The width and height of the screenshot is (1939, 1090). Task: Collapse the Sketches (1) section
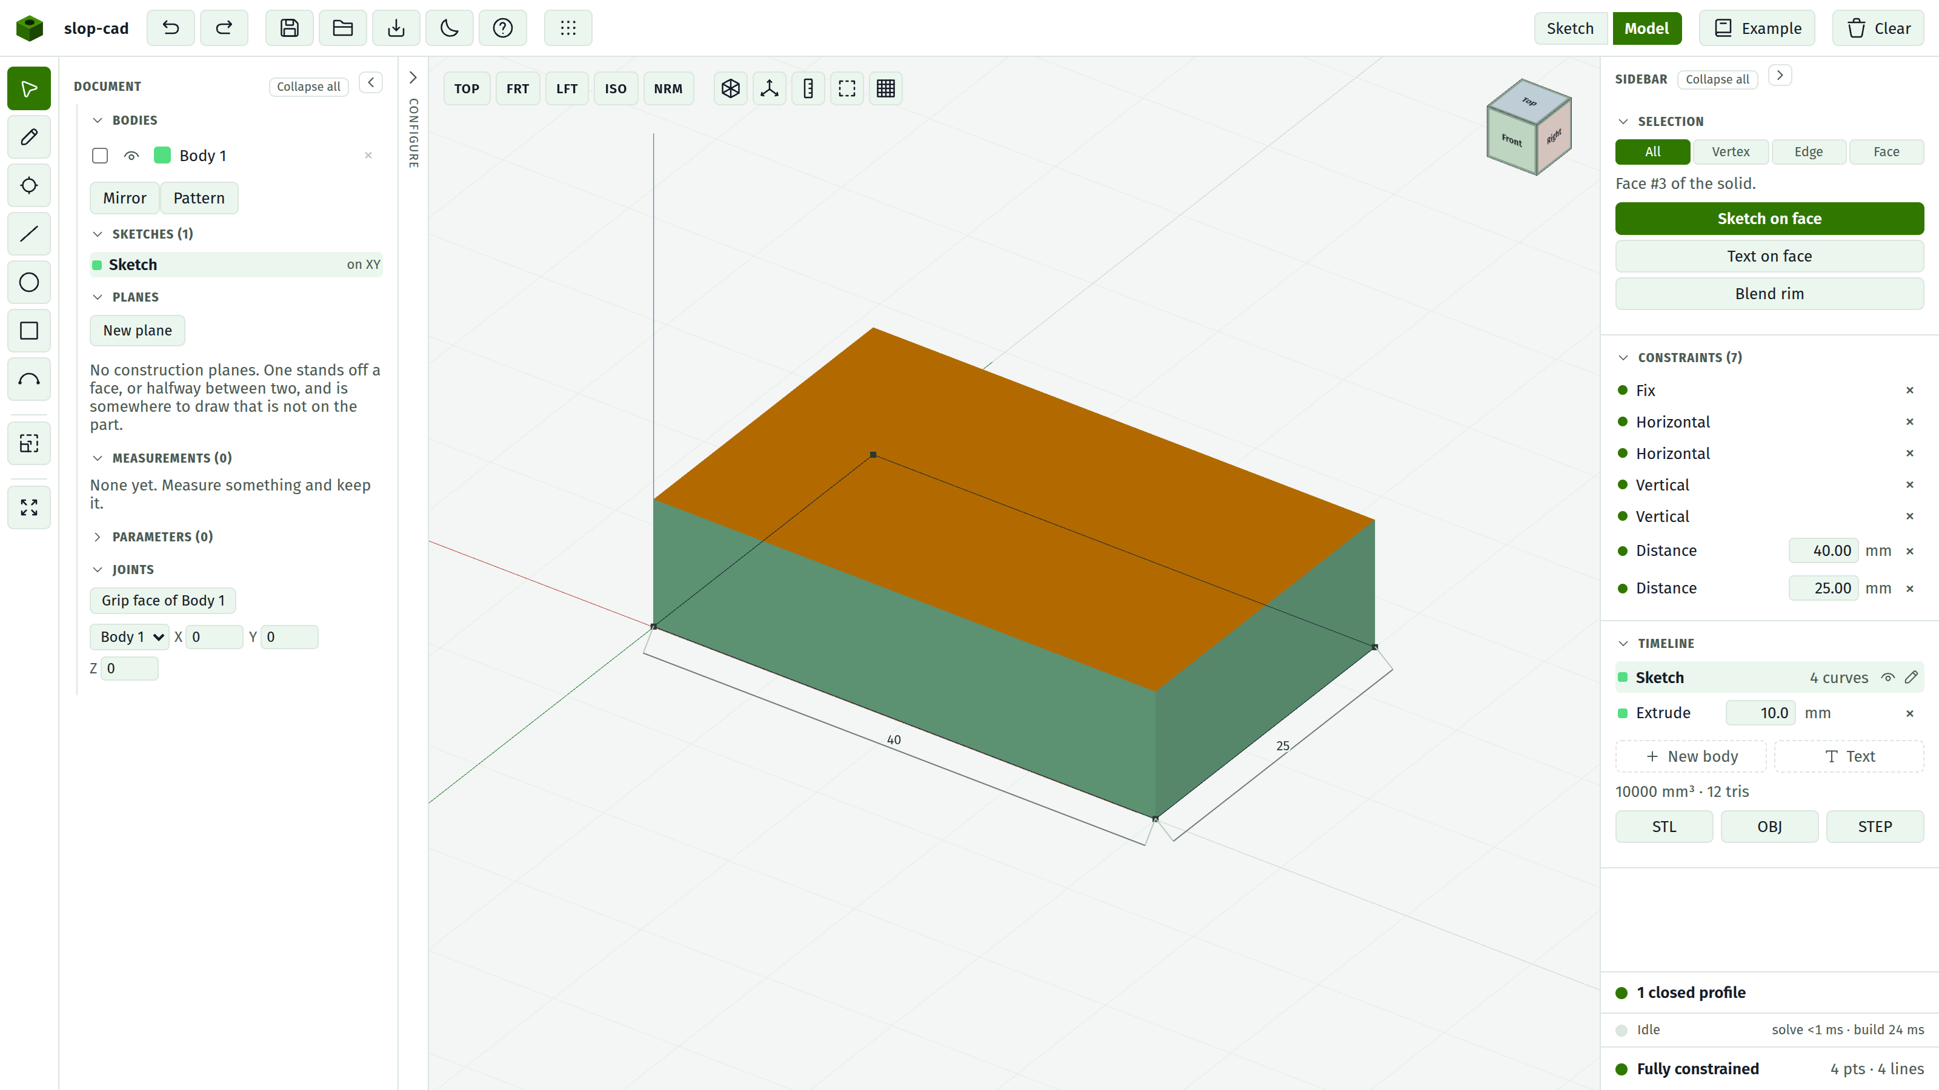pos(97,234)
